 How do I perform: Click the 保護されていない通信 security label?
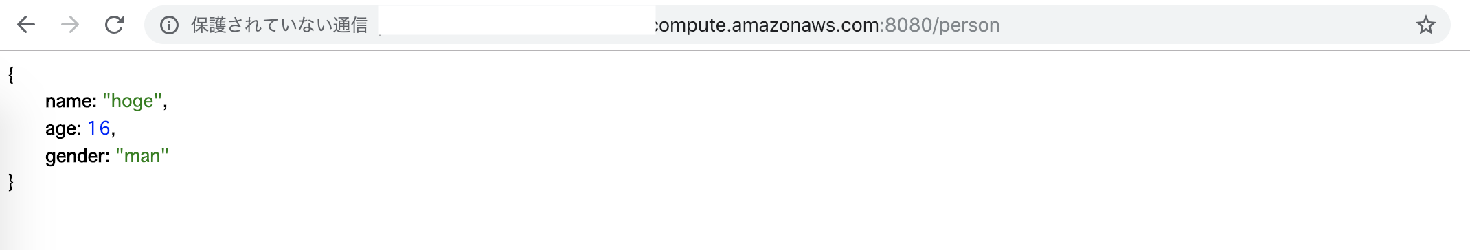(x=280, y=25)
